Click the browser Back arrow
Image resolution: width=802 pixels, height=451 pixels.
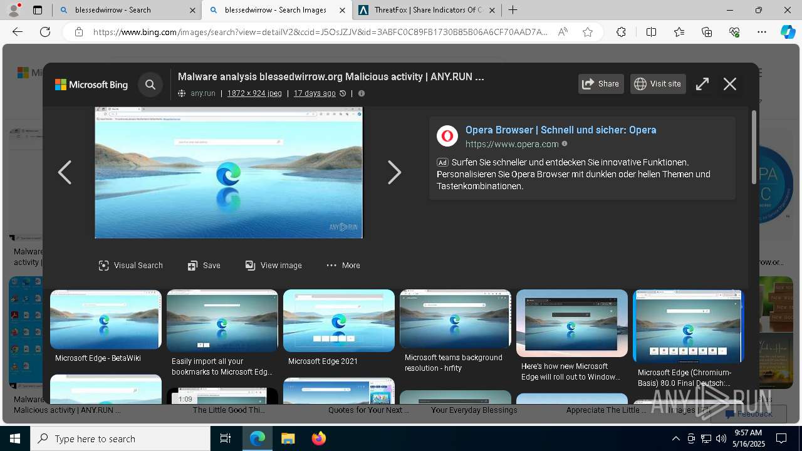tap(18, 32)
